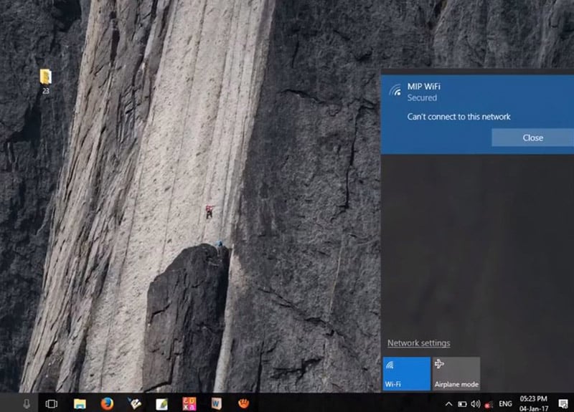Open the Network settings link
The width and height of the screenshot is (574, 412).
click(x=419, y=343)
